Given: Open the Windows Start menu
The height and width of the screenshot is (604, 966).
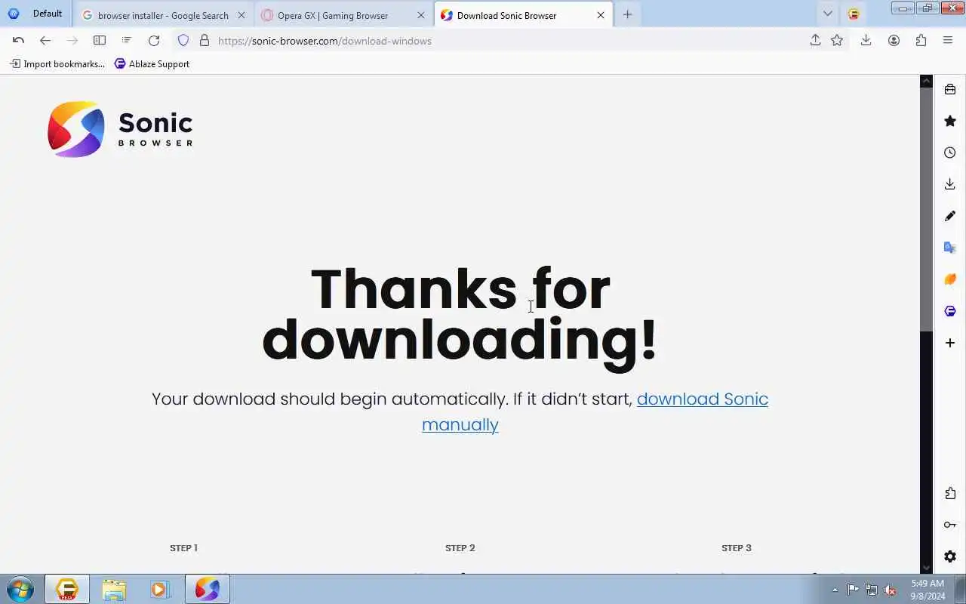Looking at the screenshot, I should 20,589.
